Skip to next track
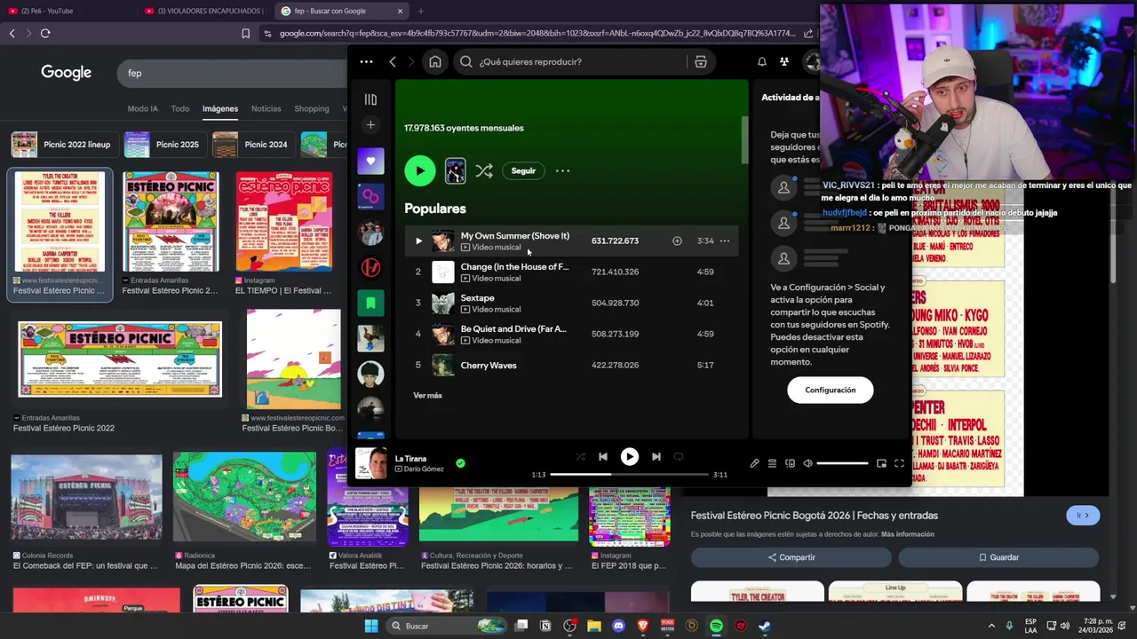The image size is (1137, 639). pyautogui.click(x=656, y=456)
